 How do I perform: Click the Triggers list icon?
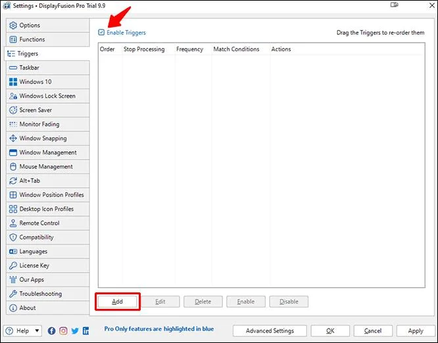[11, 54]
